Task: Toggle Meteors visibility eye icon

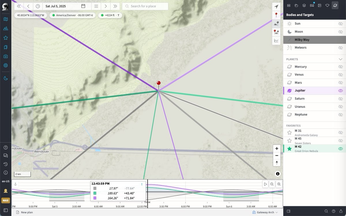Action: (340, 48)
